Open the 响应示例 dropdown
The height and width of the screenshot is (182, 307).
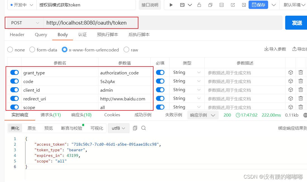[x=203, y=115]
